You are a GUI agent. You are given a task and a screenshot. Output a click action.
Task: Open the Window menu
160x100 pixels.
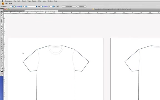click(x=50, y=1)
